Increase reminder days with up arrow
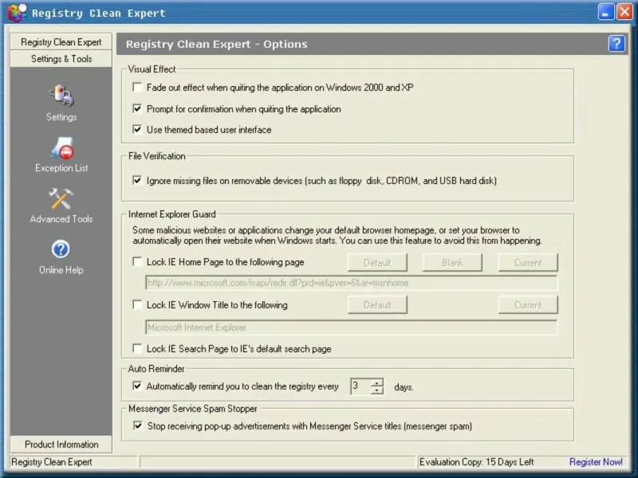Viewport: 638px width, 478px height. 377,383
